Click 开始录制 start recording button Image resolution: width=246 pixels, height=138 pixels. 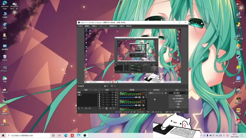tap(178, 96)
